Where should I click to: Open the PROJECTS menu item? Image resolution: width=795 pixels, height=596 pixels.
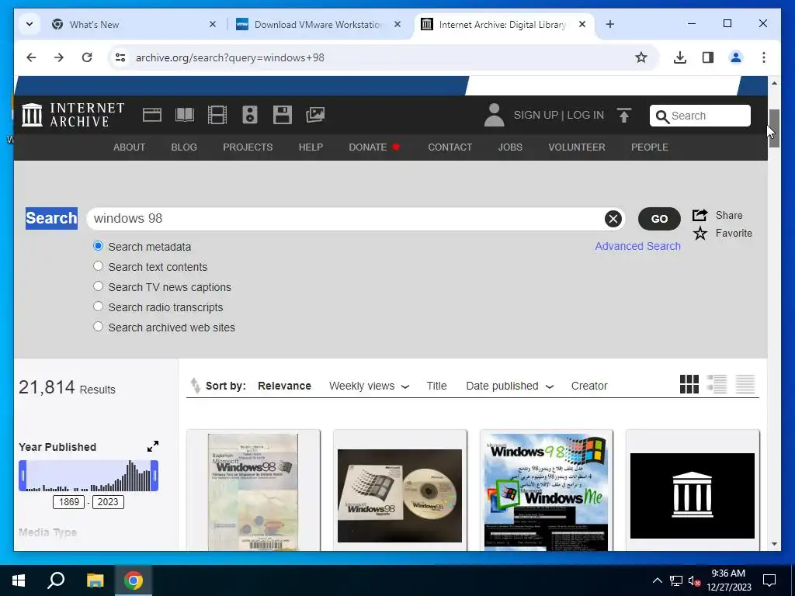[248, 147]
